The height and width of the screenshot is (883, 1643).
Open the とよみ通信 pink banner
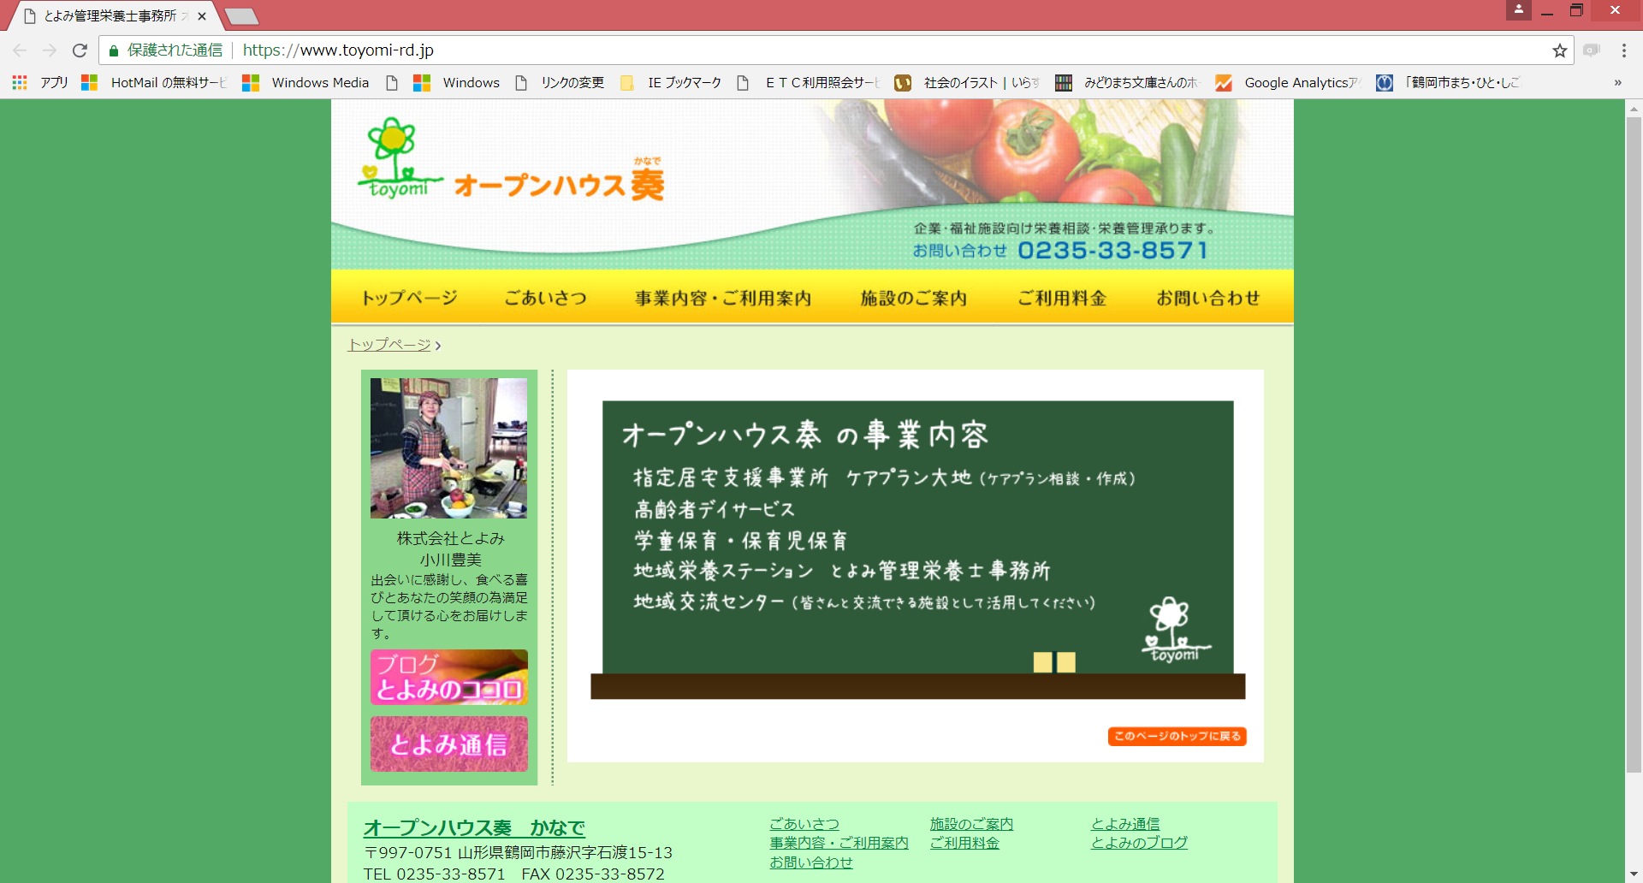tap(449, 744)
